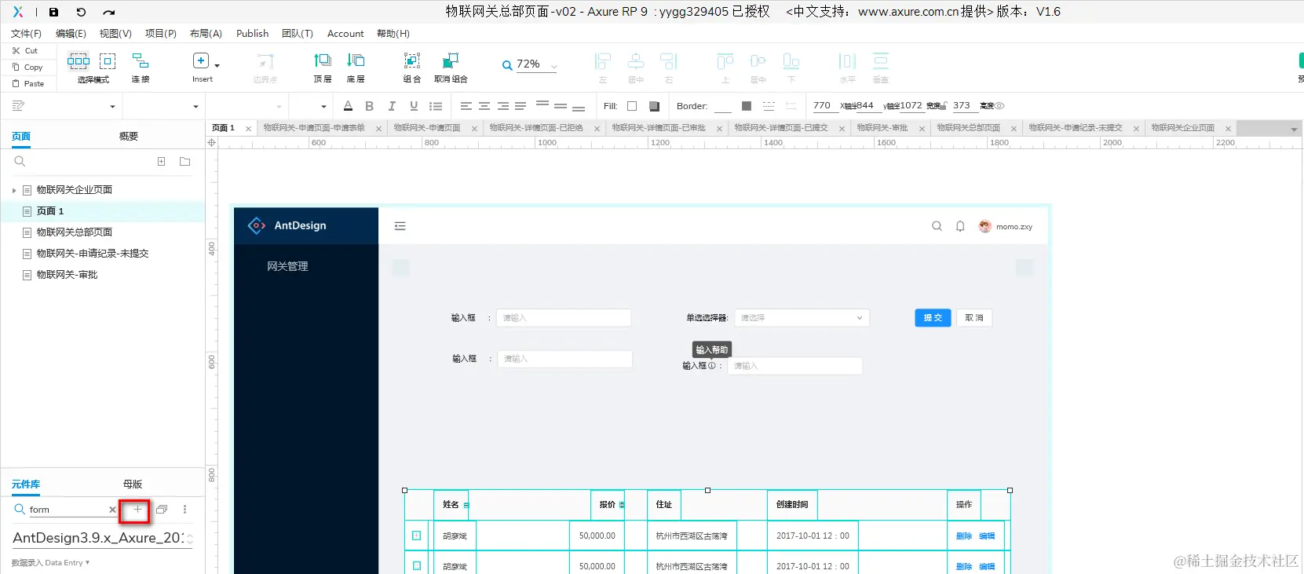Click the Save icon in the title bar
The width and height of the screenshot is (1304, 574).
coord(53,12)
